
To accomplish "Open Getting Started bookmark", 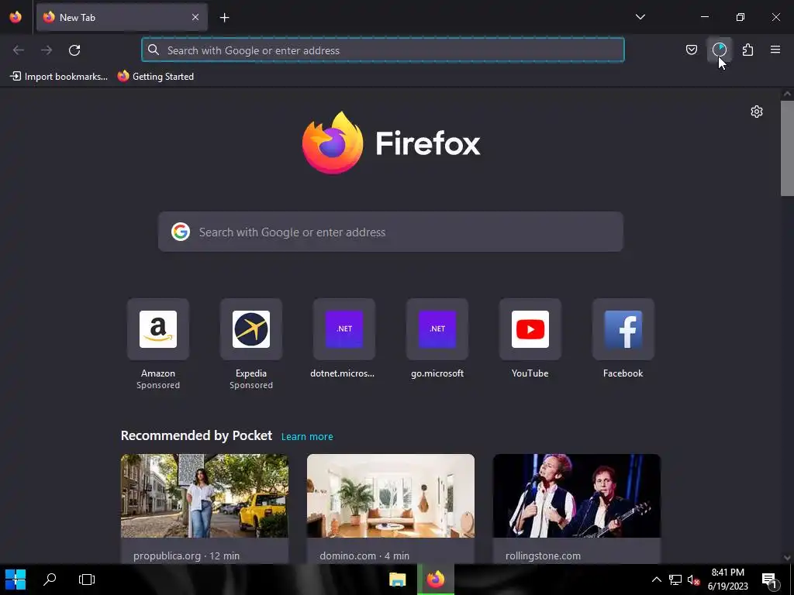I will [x=155, y=77].
